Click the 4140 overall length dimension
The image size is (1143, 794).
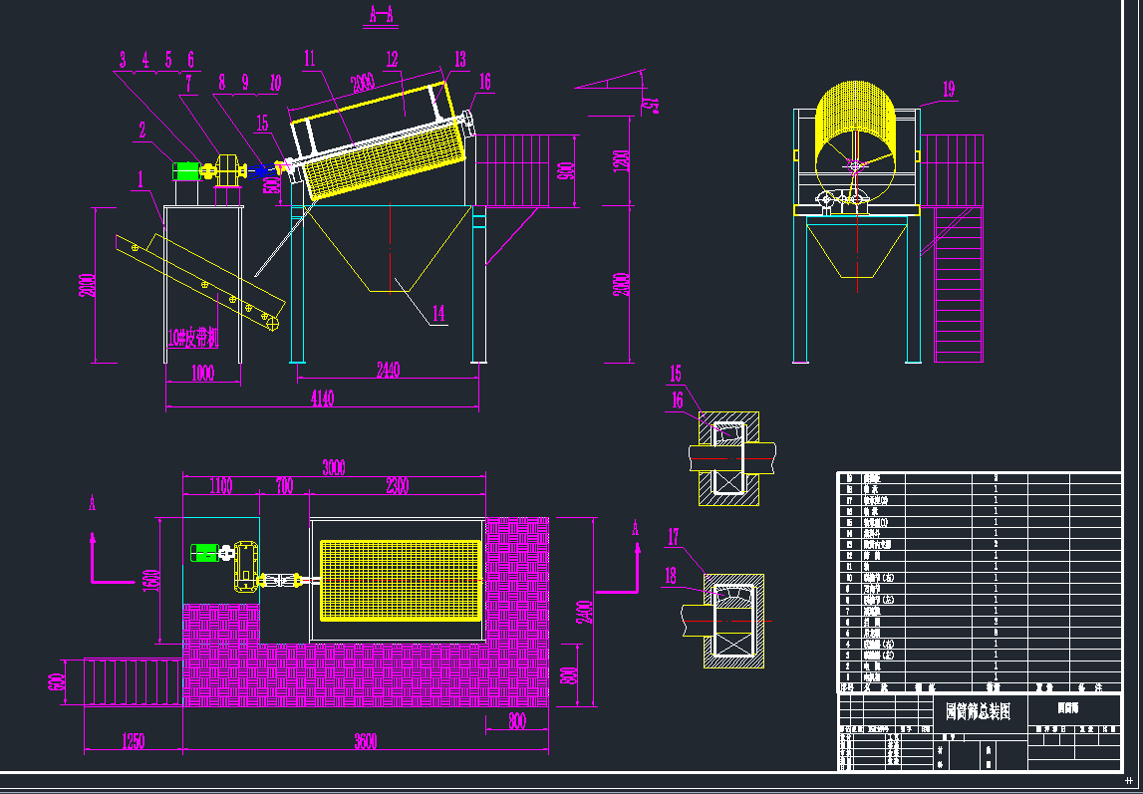321,398
